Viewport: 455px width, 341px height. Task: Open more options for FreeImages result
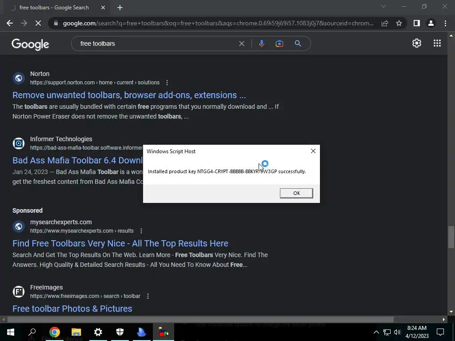148,296
